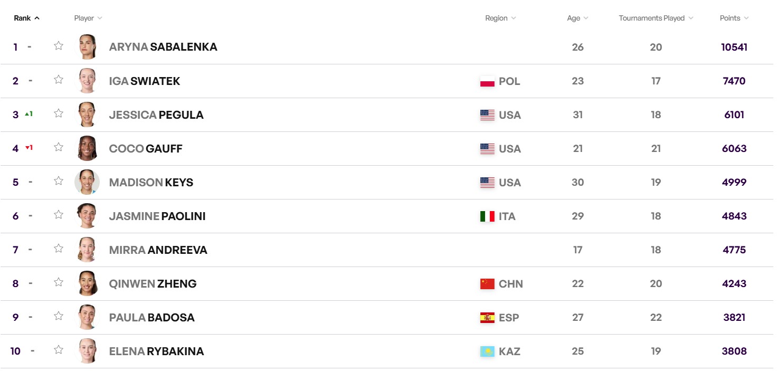Sort by the Age column header
Screen dimensions: 778x371
(577, 18)
